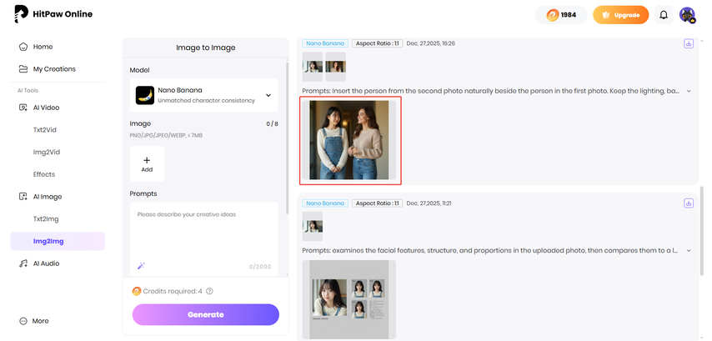712x341 pixels.
Task: Expand the first prompt text chevron
Action: click(689, 90)
